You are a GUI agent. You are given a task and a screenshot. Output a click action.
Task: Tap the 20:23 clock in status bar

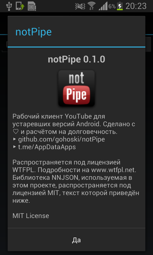136,6
